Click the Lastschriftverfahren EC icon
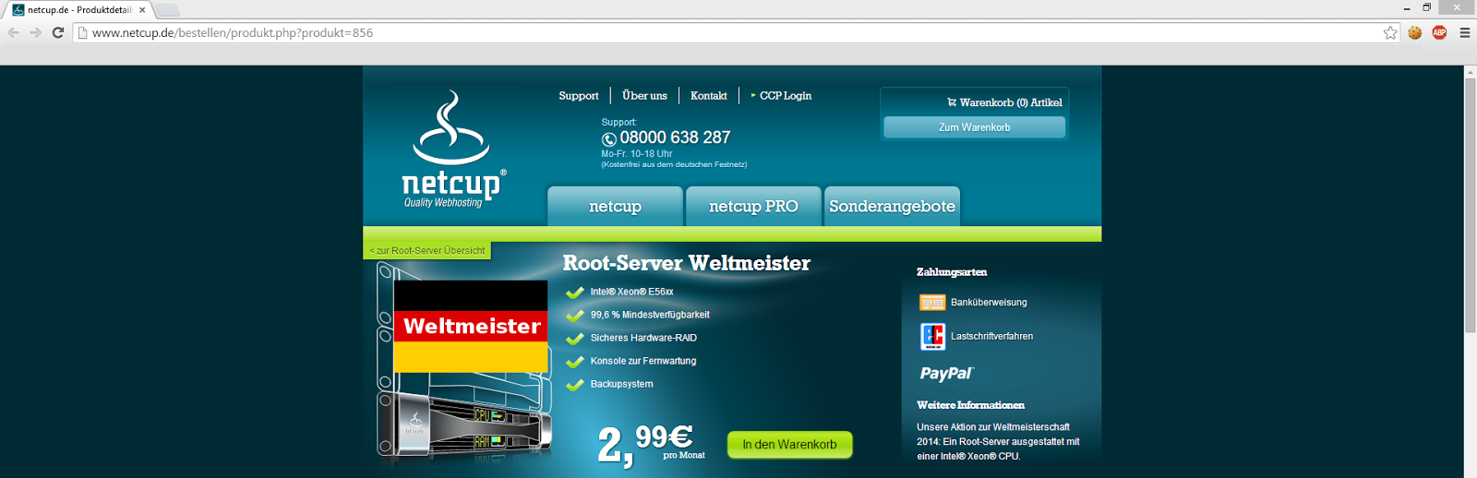 932,336
